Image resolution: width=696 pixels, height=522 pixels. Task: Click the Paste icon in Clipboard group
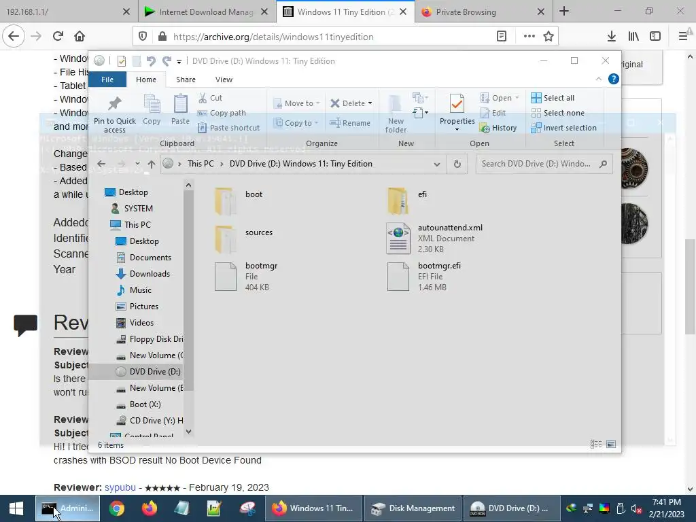180,109
